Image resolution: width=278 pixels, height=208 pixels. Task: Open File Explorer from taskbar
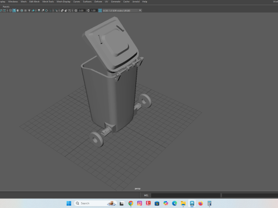[183, 203]
